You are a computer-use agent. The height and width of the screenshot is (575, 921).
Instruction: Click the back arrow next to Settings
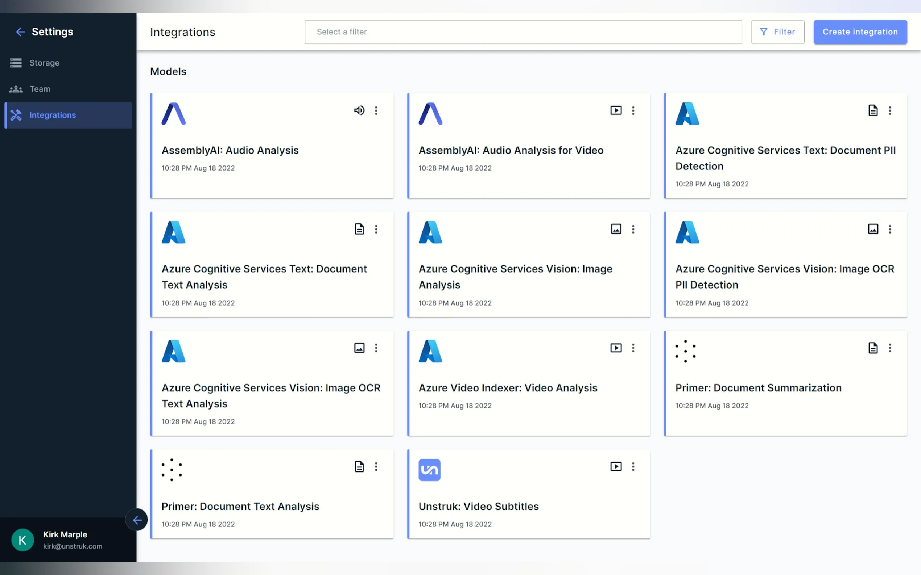(20, 32)
